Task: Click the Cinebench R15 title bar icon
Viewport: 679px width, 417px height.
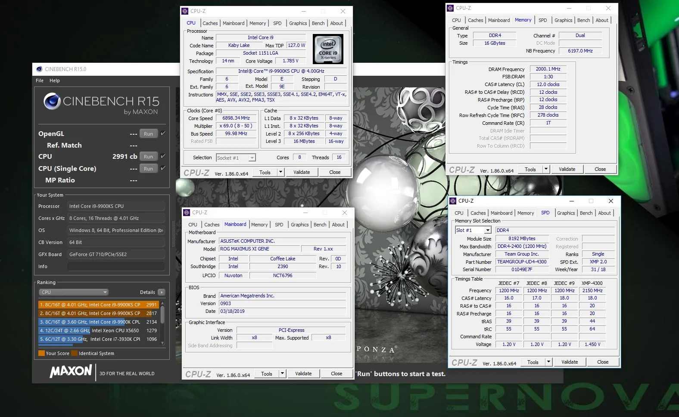Action: (x=39, y=69)
